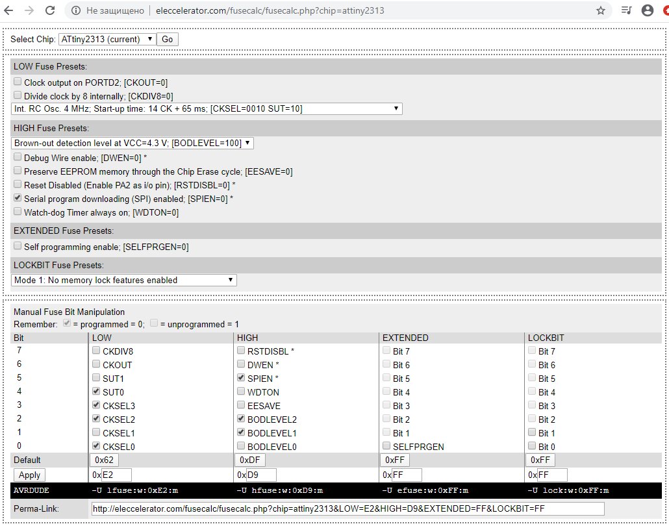Open the media control playlist icon

tap(626, 10)
